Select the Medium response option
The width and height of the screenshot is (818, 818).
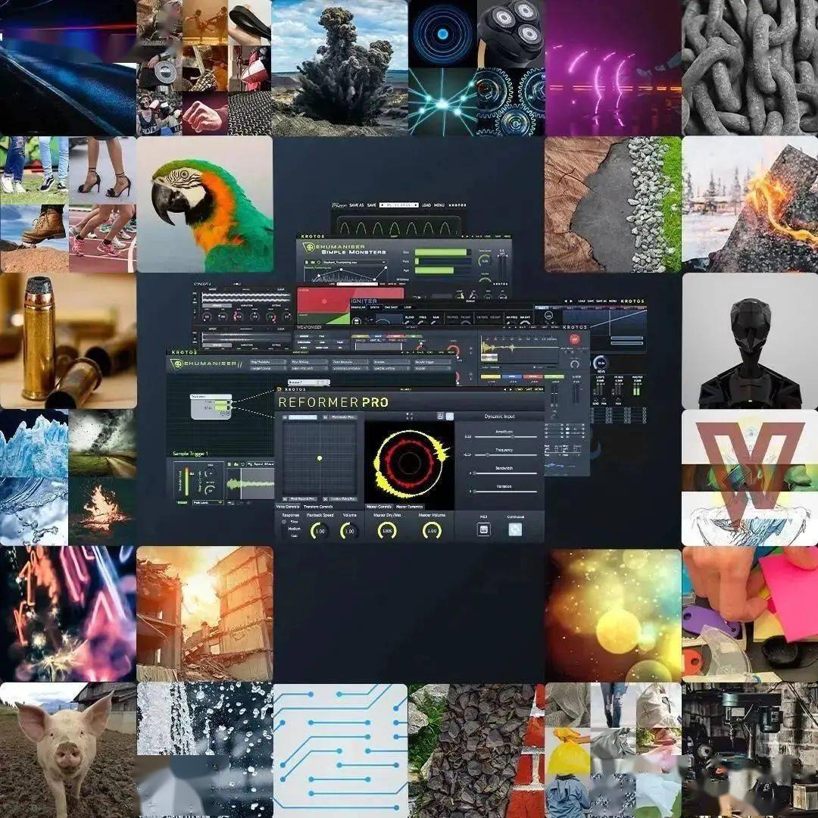click(293, 529)
